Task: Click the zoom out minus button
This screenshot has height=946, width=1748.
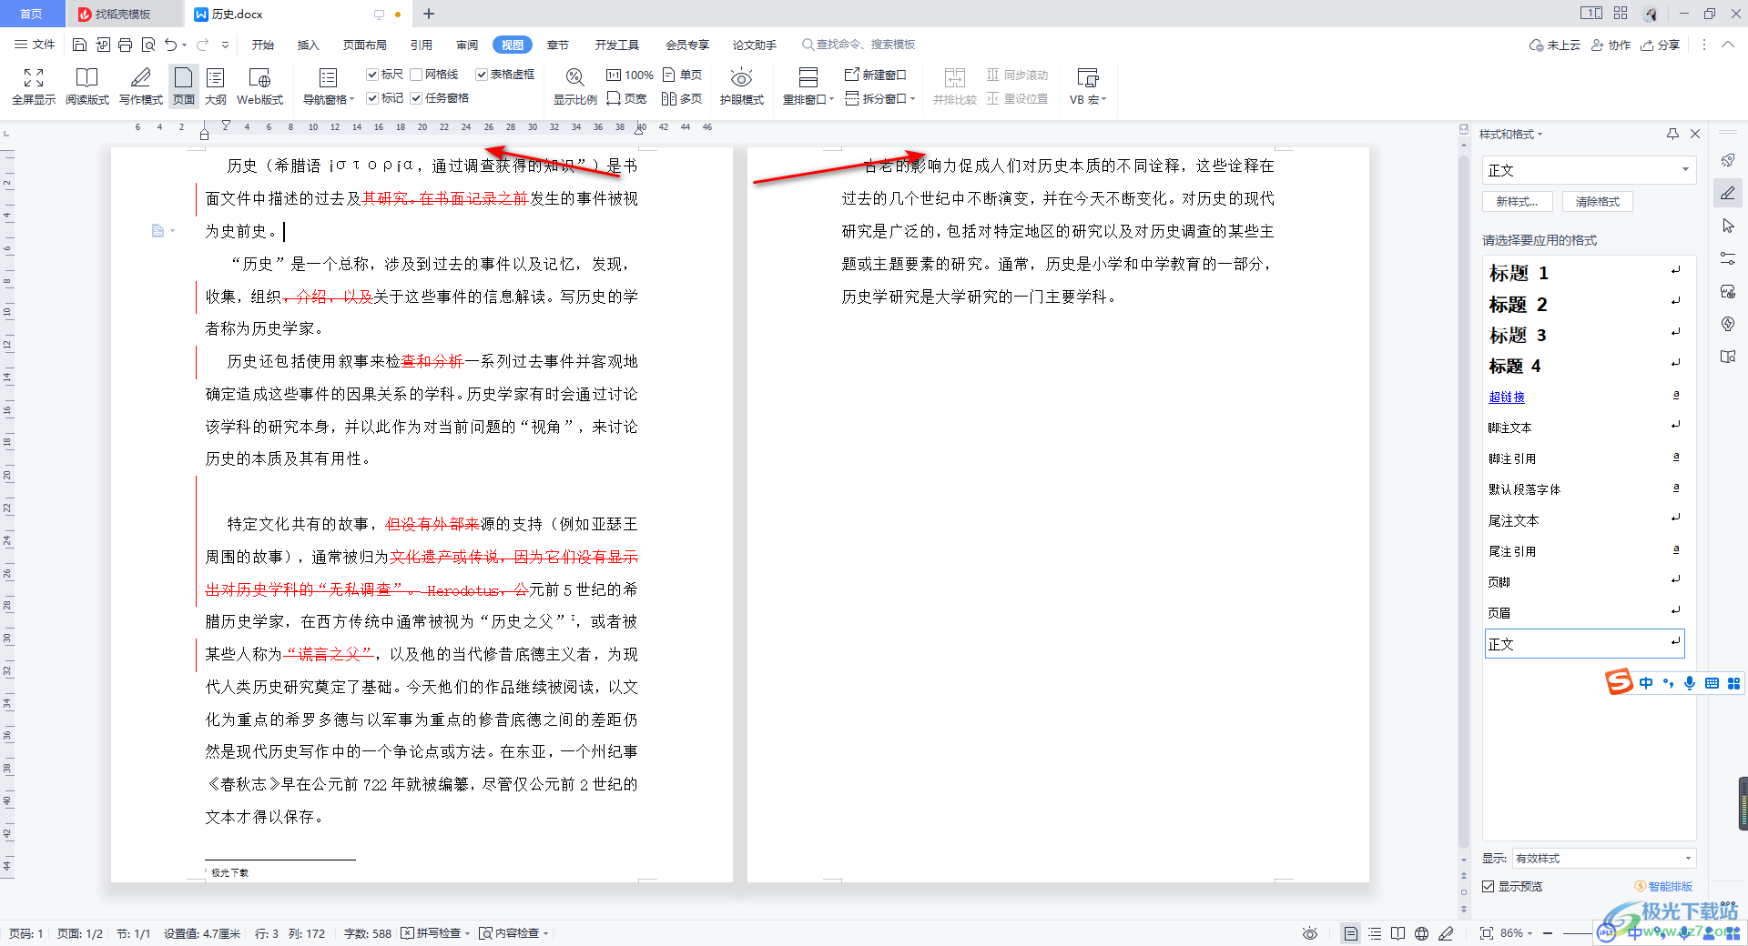Action: [1548, 933]
